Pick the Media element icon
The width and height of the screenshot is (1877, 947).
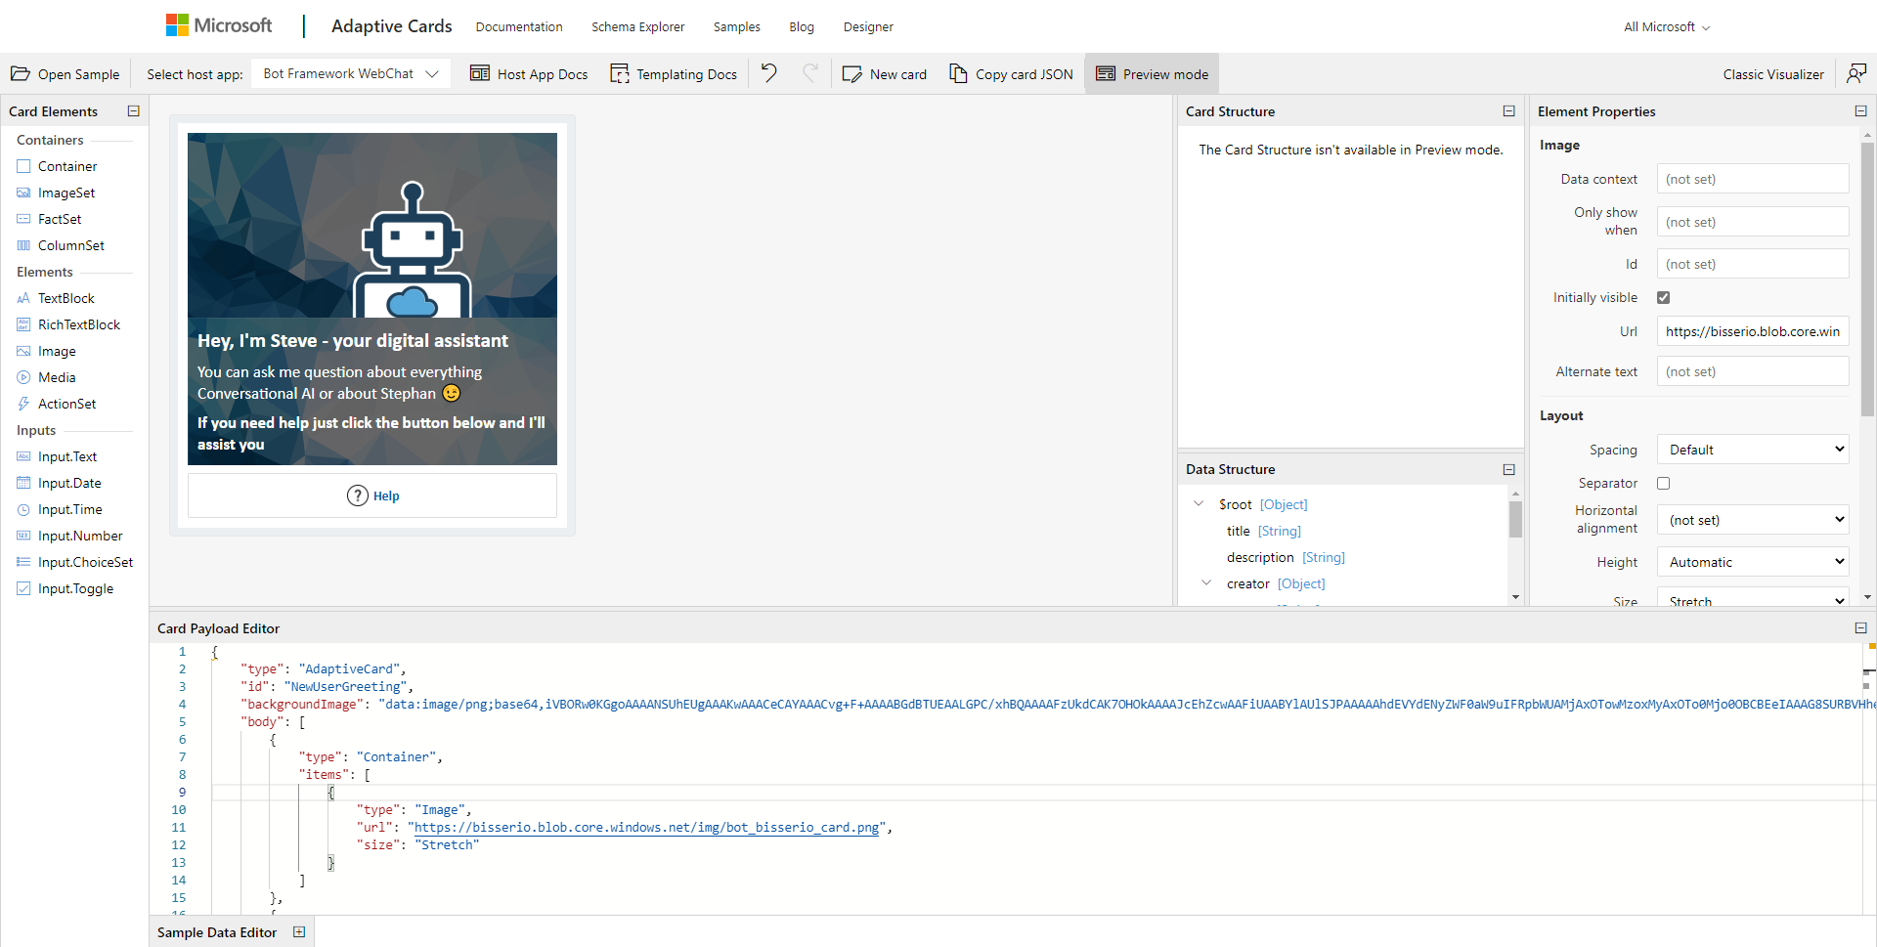click(24, 377)
